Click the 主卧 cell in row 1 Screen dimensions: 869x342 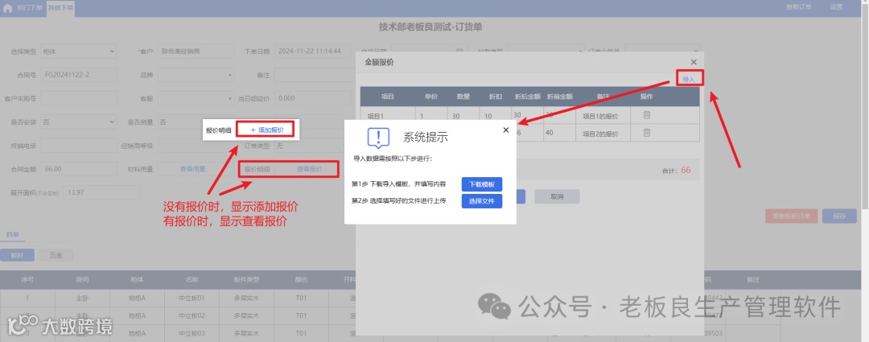83,299
